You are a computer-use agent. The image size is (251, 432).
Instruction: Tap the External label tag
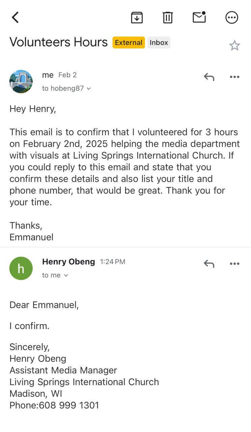[x=129, y=43]
